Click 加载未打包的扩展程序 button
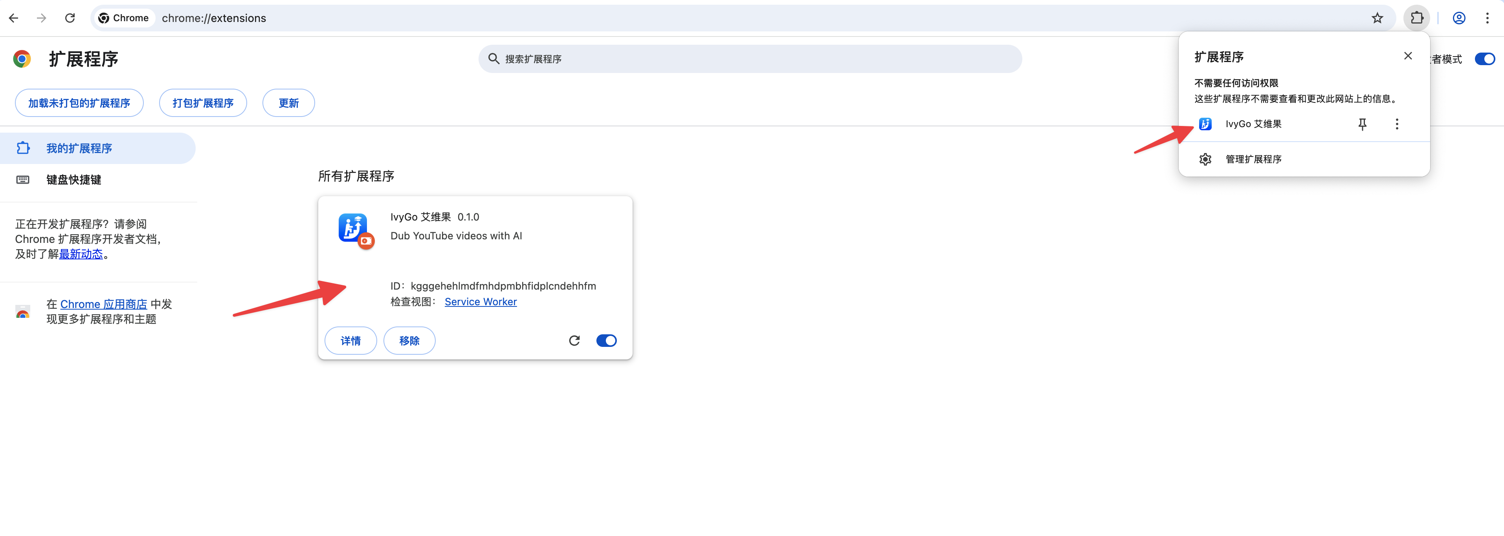 click(79, 103)
